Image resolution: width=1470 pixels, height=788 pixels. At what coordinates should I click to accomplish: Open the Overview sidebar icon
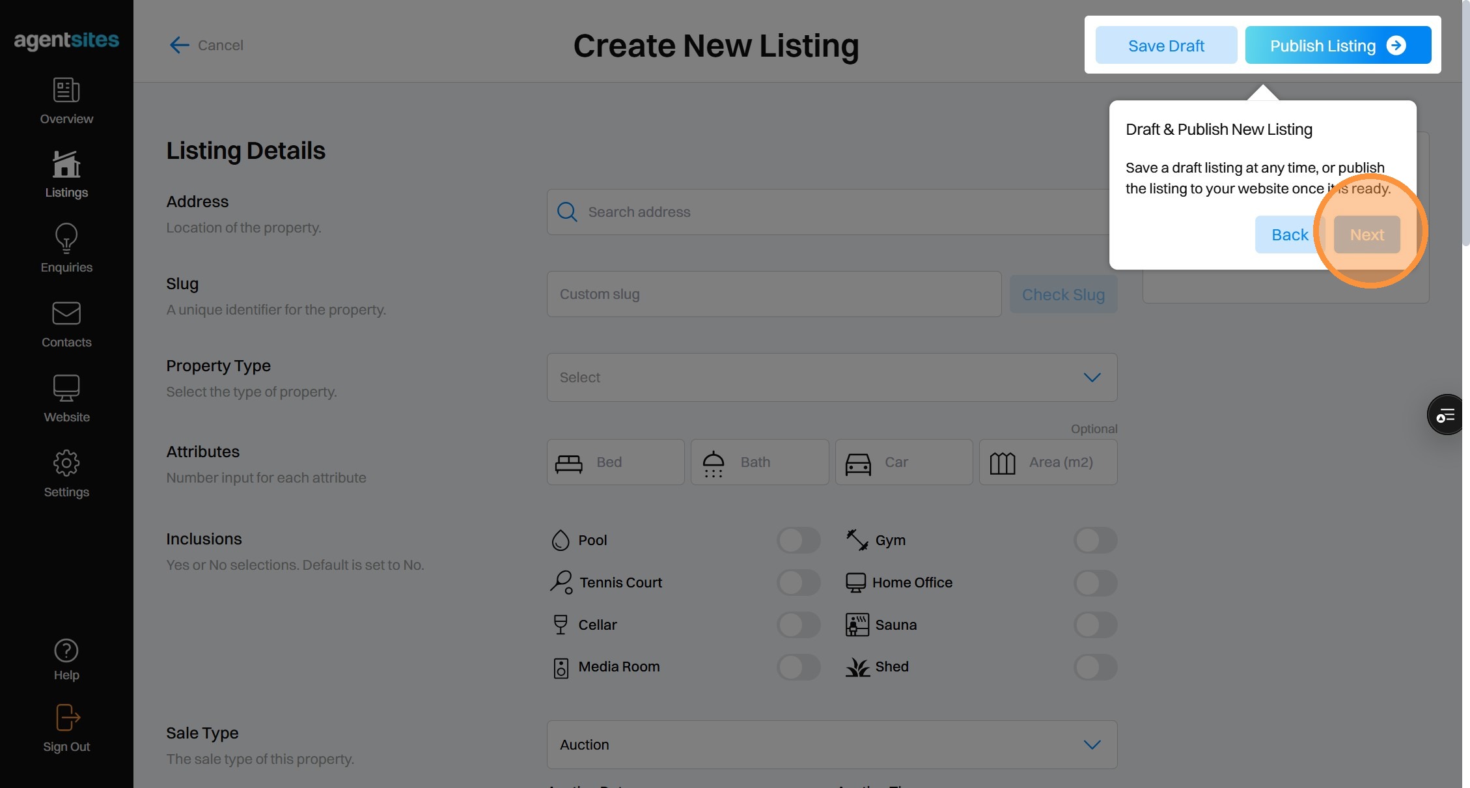point(66,90)
